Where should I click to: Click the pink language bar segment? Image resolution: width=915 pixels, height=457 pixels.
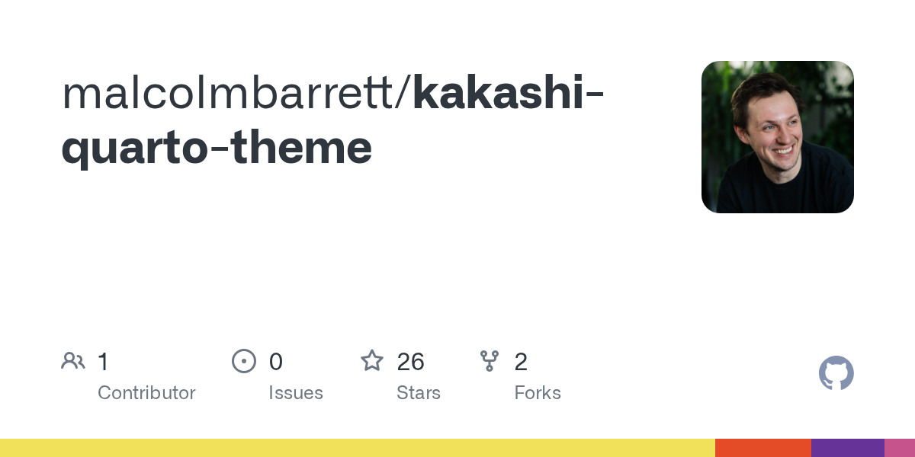[900, 448]
